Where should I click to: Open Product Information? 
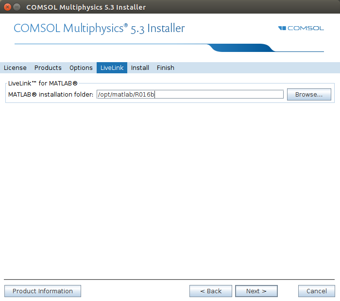click(x=43, y=291)
